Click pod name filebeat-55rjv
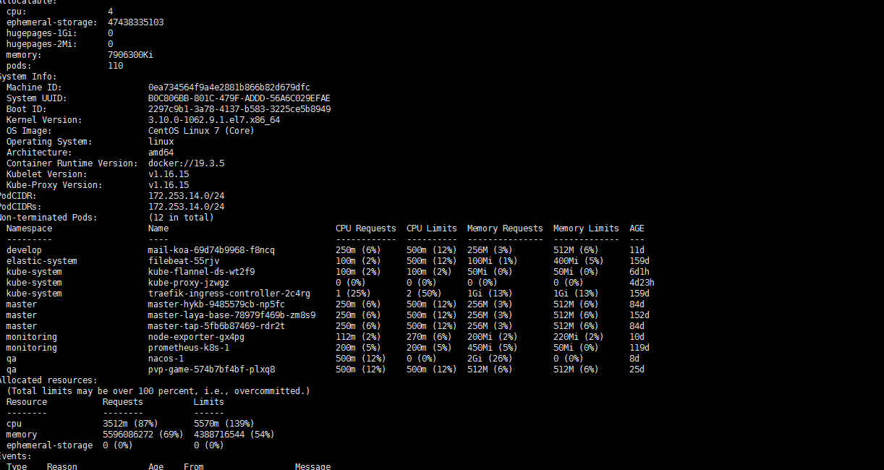This screenshot has width=884, height=470. point(184,261)
